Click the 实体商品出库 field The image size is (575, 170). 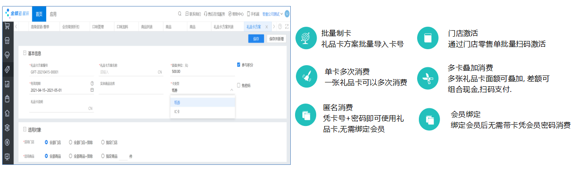pyautogui.click(x=131, y=90)
